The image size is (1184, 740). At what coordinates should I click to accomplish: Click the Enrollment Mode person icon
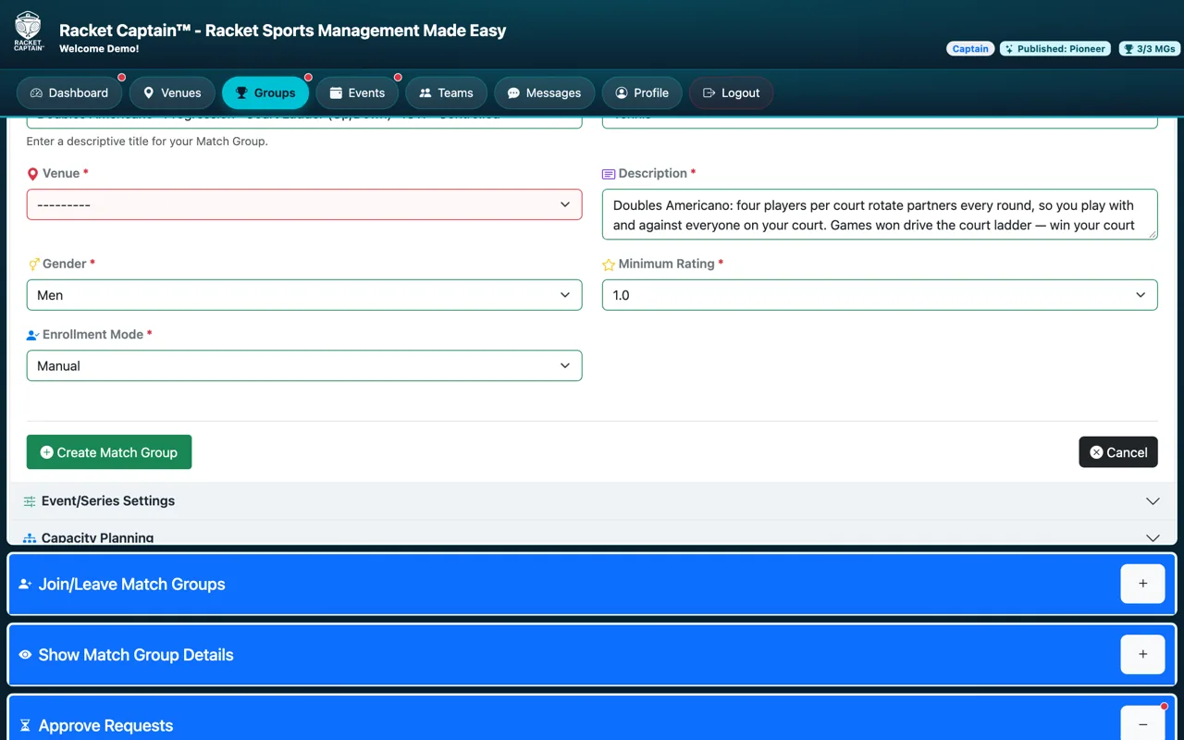(x=33, y=335)
